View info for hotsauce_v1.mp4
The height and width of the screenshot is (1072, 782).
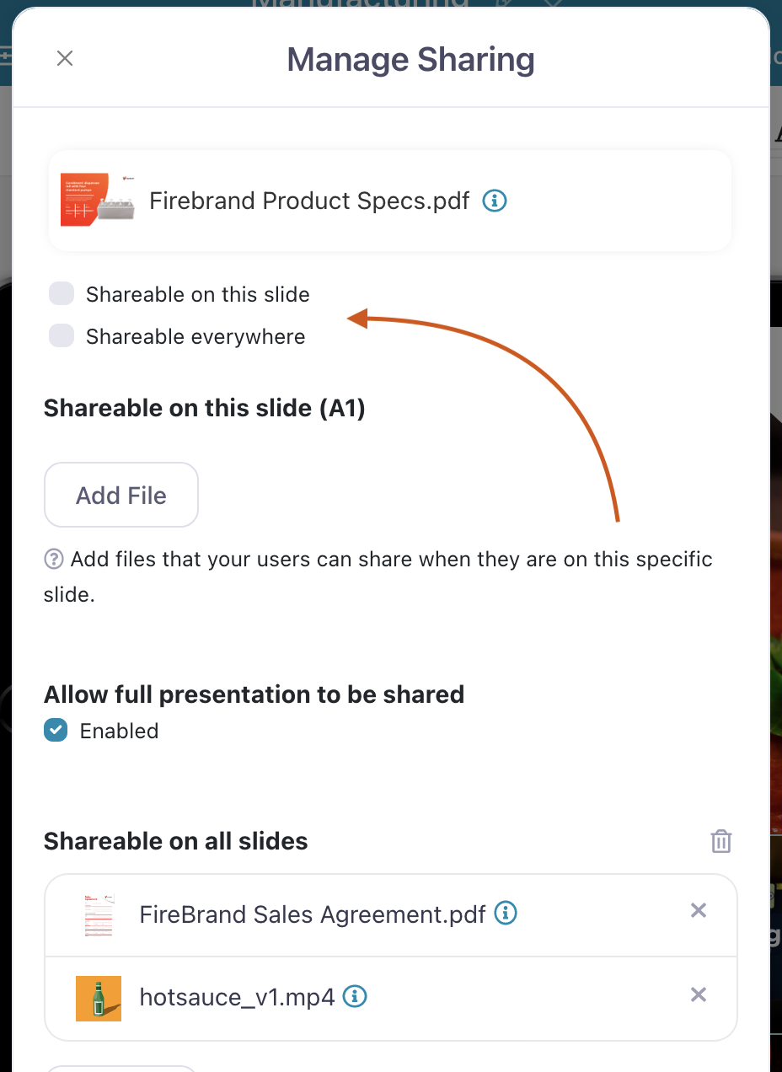pyautogui.click(x=356, y=997)
